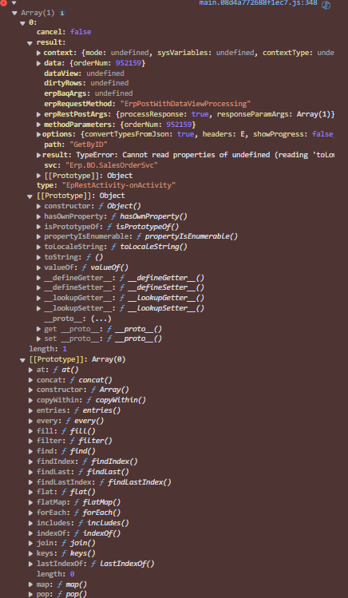Invoke the __proto__: (...) getter
Screen dimensions: 348x598
click(x=101, y=319)
